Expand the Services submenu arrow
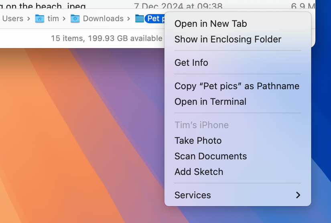This screenshot has width=331, height=223. tap(298, 195)
